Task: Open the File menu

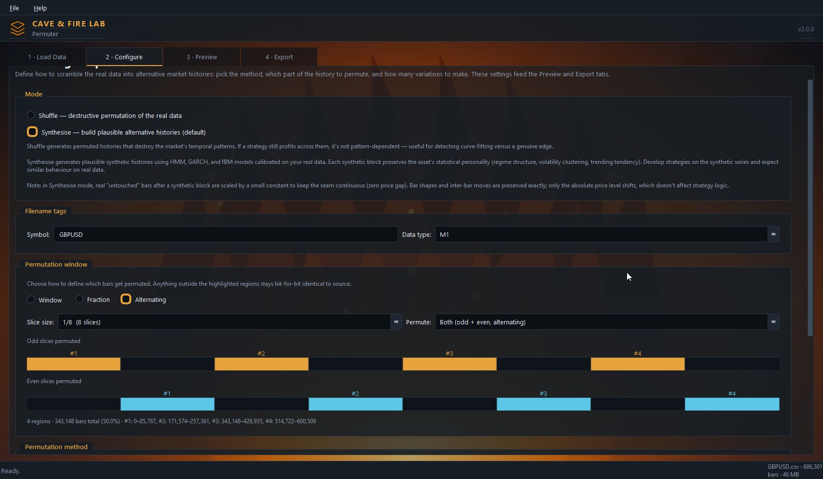Action: coord(14,8)
